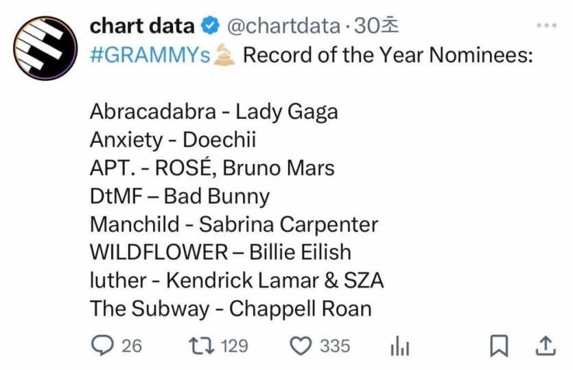Viewport: 573px width, 370px height.
Task: View tweet analytics bar chart icon
Action: (399, 347)
